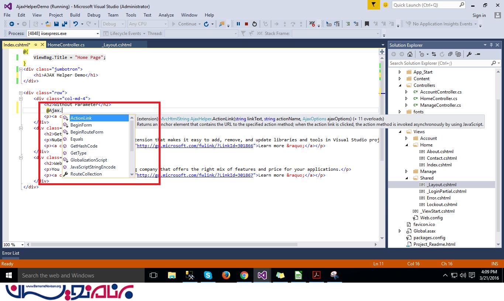Click the Undo arrow in the toolbar
Screen dimensions: 504x301
pyautogui.click(x=75, y=24)
